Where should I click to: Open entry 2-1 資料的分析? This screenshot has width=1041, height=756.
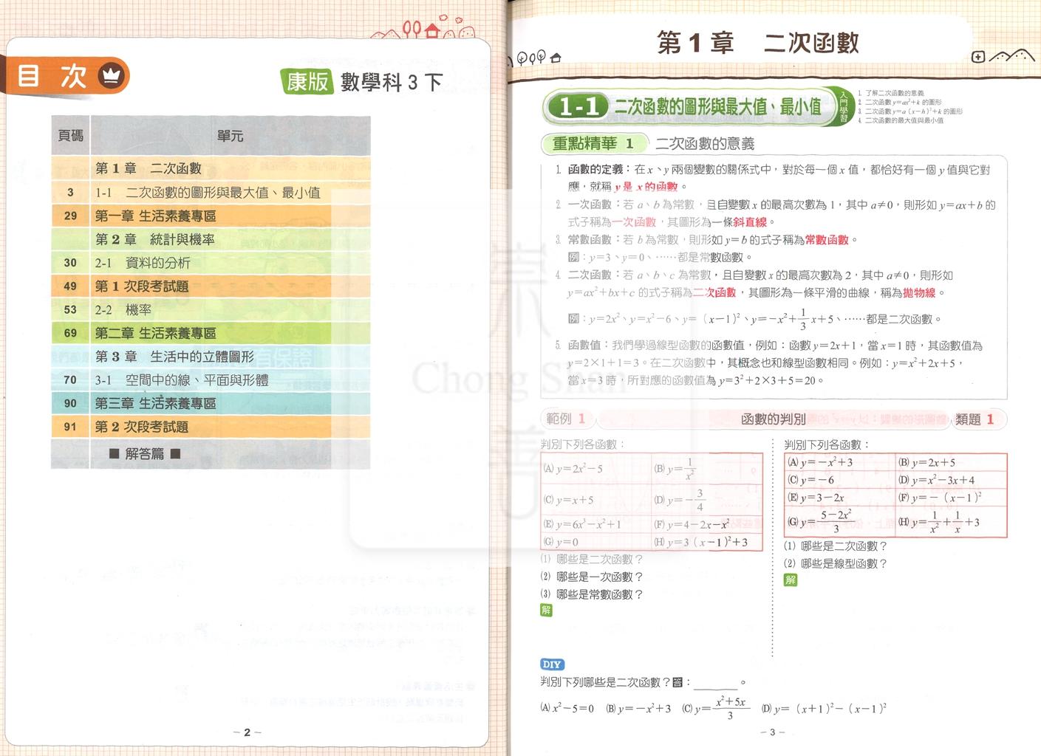click(211, 263)
